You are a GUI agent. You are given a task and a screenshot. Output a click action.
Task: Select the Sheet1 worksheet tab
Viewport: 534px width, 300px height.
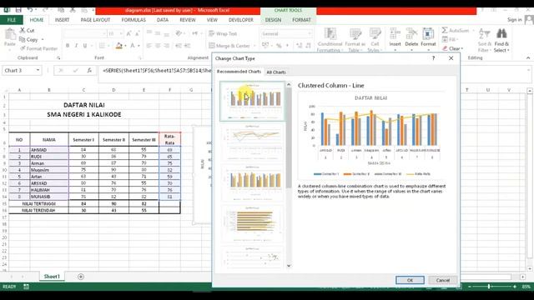tap(52, 277)
